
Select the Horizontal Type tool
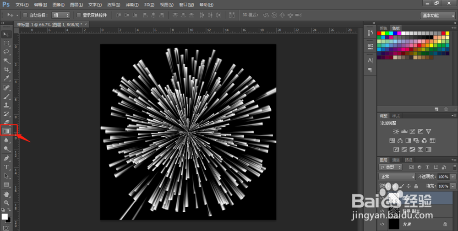coord(6,167)
